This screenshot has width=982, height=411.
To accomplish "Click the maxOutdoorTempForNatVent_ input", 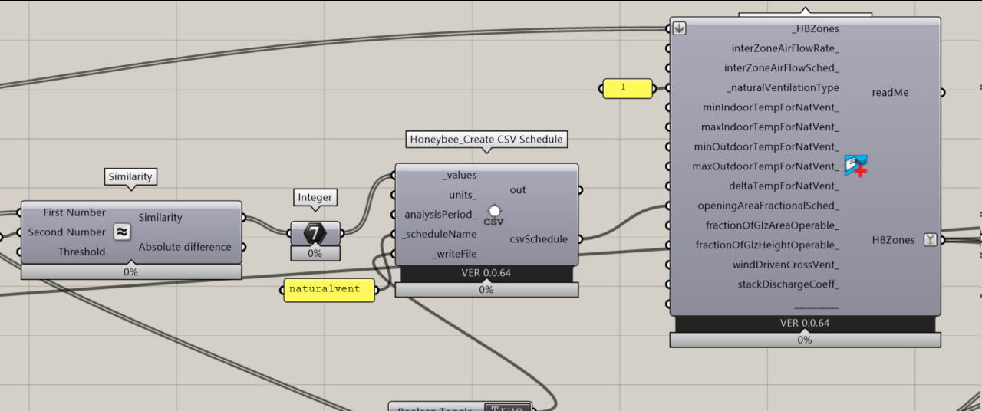I will click(766, 166).
